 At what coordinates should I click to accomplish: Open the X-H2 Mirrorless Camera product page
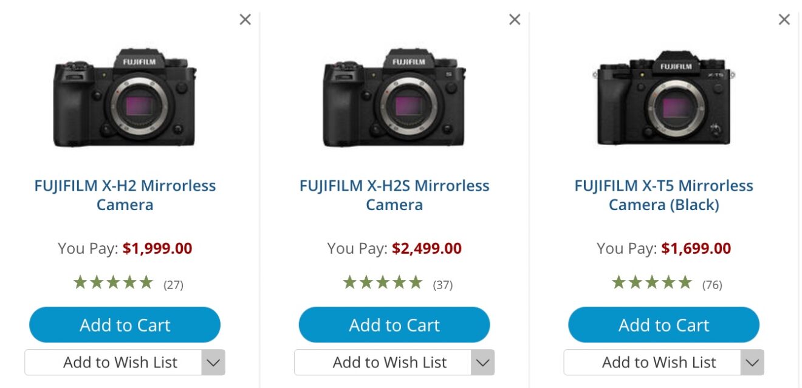tap(125, 194)
